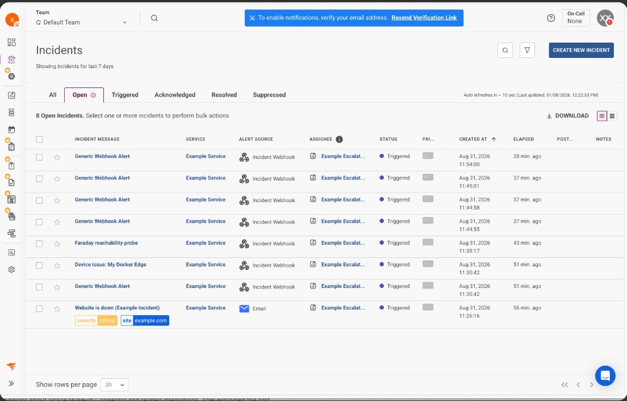
Task: Click the search incidents magnifier button
Action: click(x=505, y=51)
